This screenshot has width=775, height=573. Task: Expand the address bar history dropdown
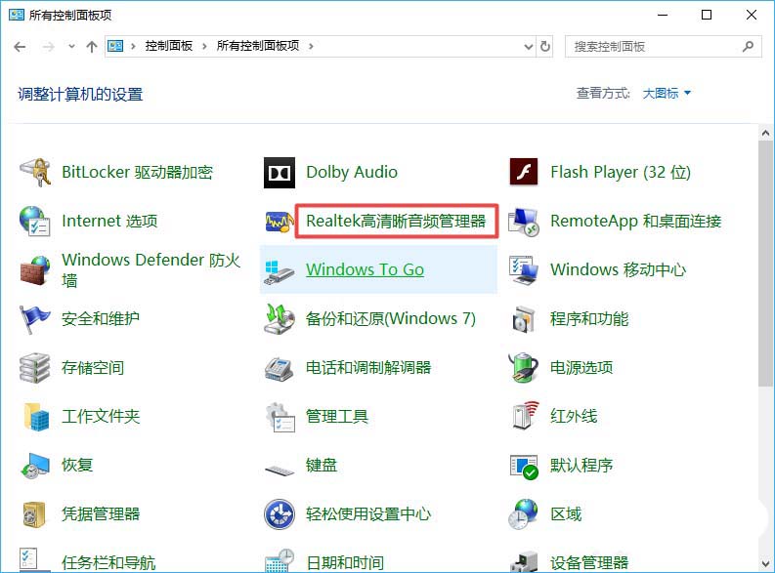[529, 47]
